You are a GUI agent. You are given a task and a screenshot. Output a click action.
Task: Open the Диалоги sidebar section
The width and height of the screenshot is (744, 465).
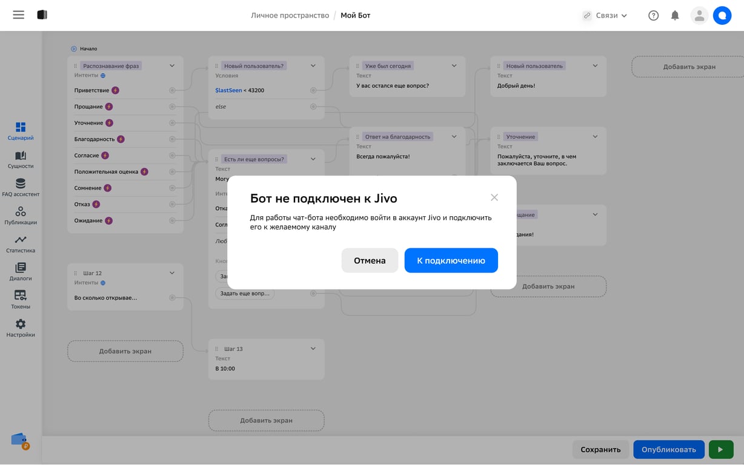pyautogui.click(x=21, y=272)
